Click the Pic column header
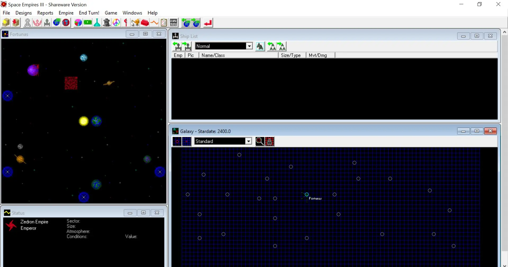The width and height of the screenshot is (508, 267). [192, 55]
